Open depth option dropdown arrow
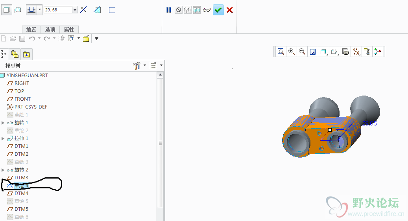408x221 pixels. [40, 10]
